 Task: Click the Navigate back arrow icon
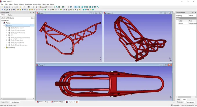(x=66, y=7)
